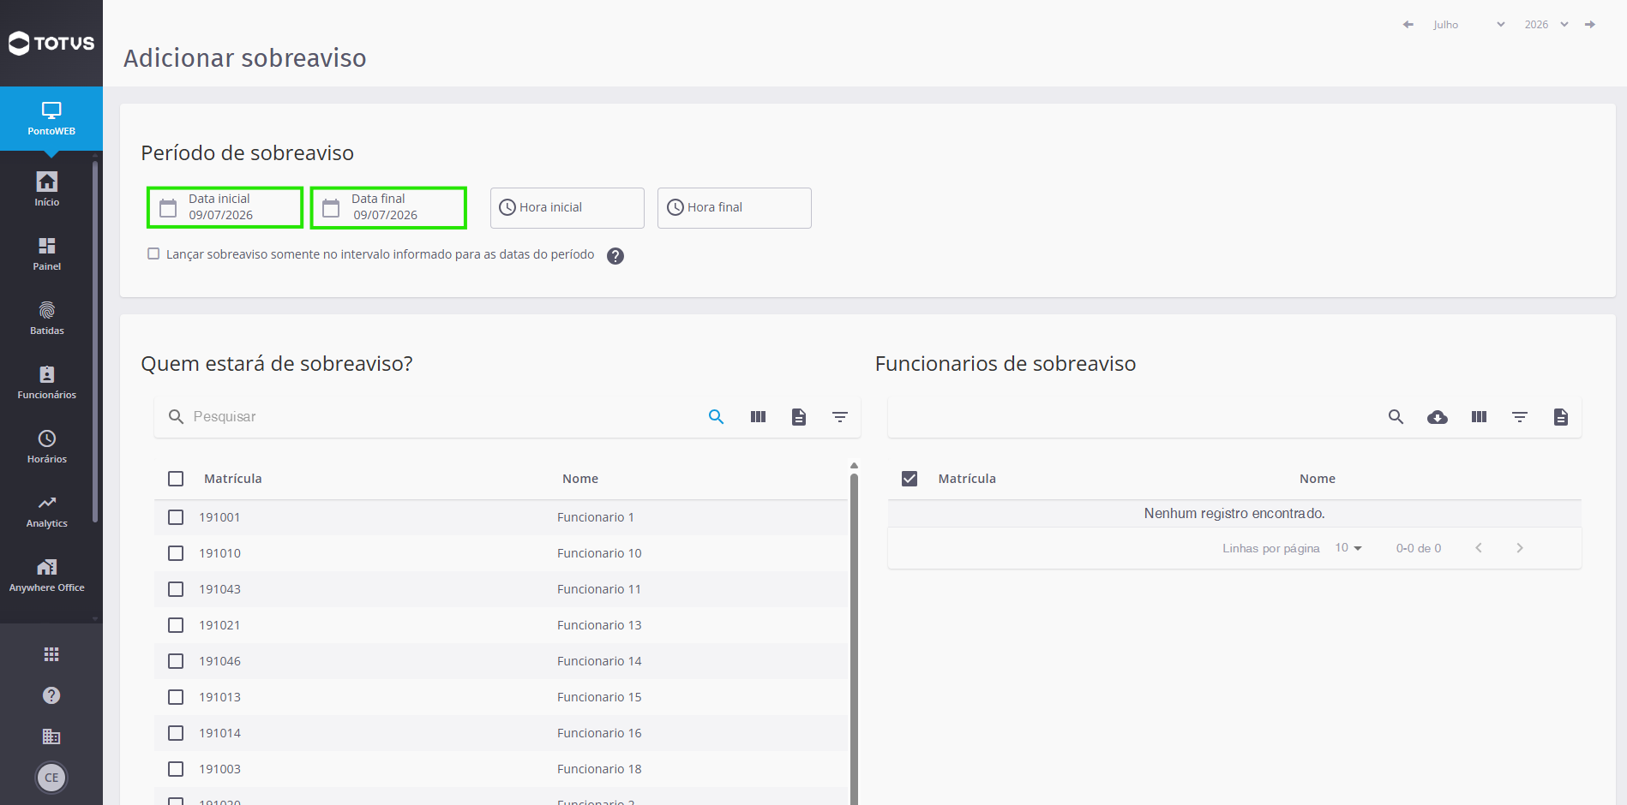This screenshot has height=805, width=1627.
Task: Export right sobreaviso table document icon
Action: pyautogui.click(x=1561, y=417)
